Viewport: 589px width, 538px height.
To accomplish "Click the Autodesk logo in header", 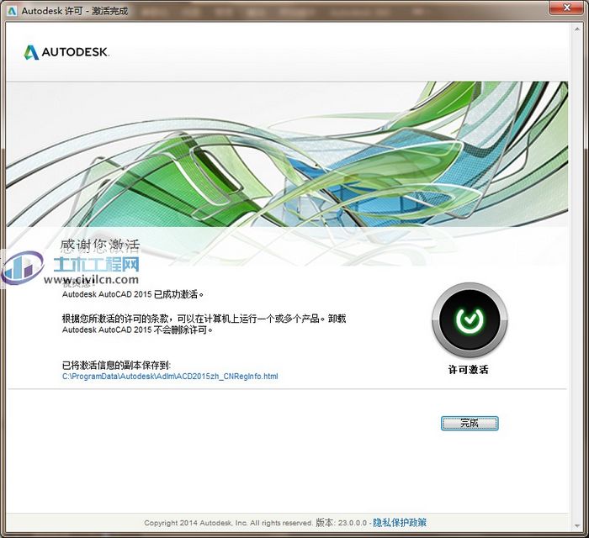I will pos(66,52).
